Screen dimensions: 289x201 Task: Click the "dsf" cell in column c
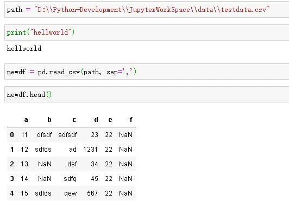pyautogui.click(x=72, y=164)
